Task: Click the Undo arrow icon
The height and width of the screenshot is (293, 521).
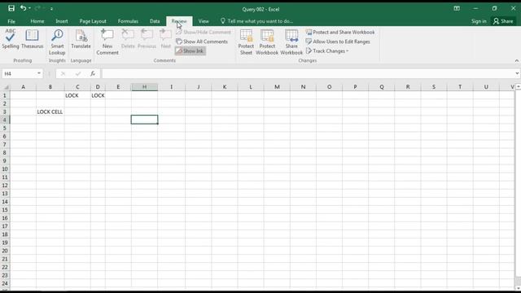Action: coord(23,8)
